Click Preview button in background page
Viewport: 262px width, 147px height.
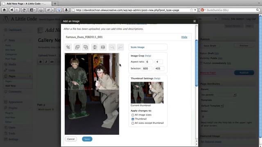244,45
